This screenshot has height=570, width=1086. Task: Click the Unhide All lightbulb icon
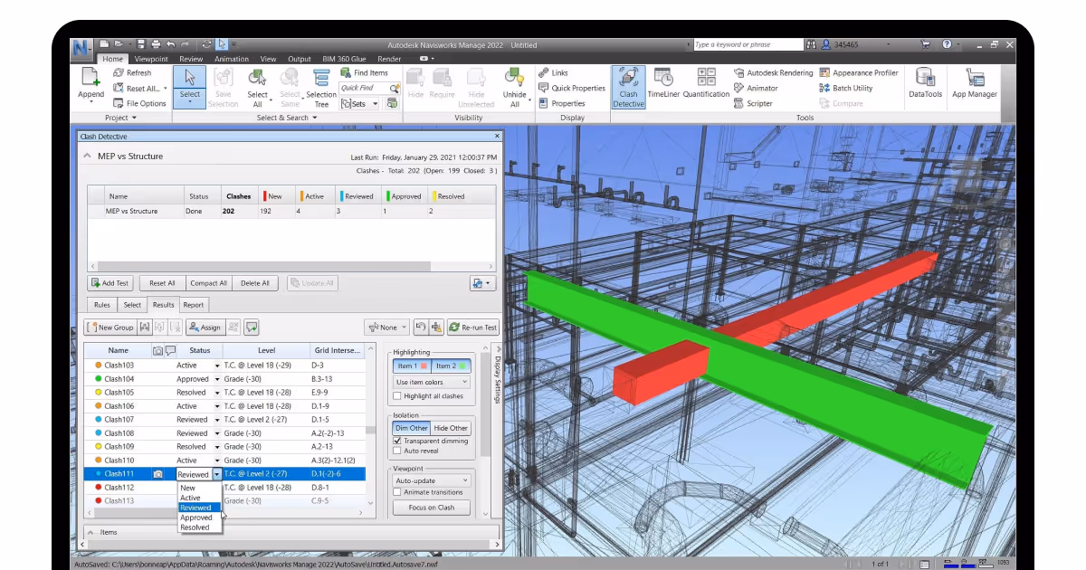pyautogui.click(x=514, y=78)
